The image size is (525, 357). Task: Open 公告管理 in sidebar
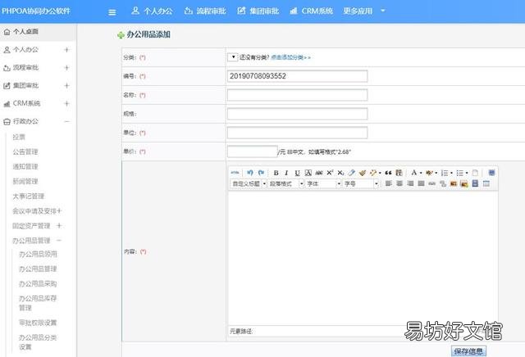[25, 151]
